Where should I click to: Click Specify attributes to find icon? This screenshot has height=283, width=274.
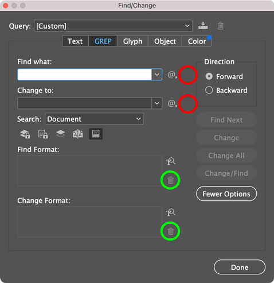pyautogui.click(x=171, y=161)
